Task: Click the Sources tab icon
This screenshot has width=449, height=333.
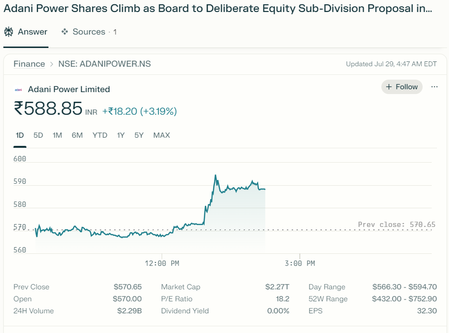Action: pyautogui.click(x=65, y=32)
